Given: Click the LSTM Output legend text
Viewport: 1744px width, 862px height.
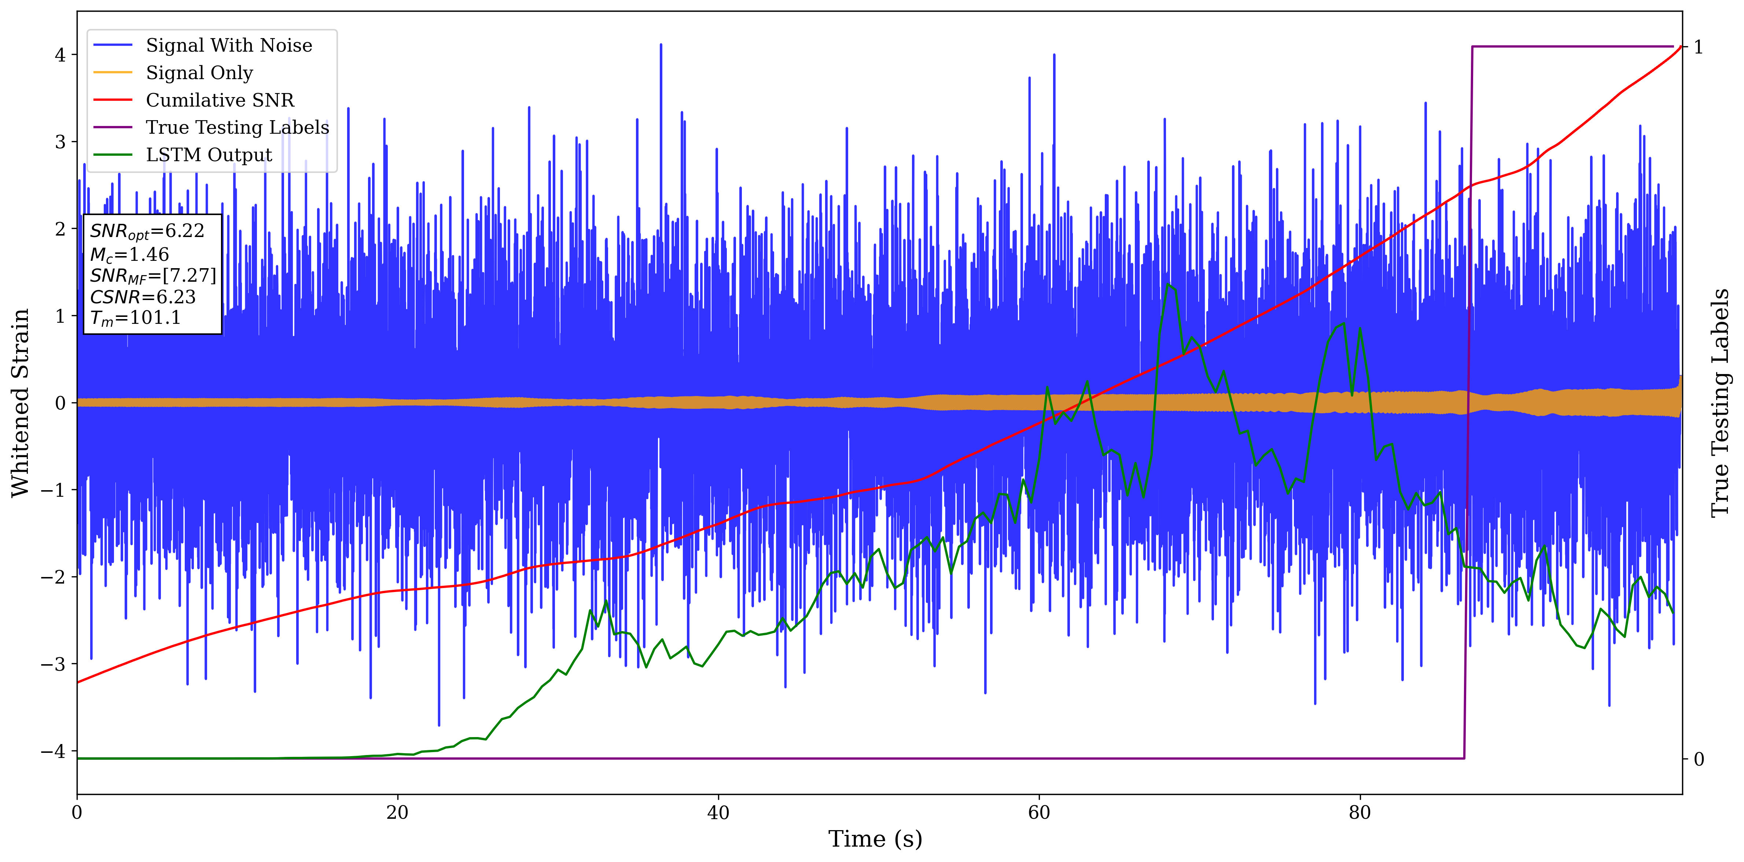Looking at the screenshot, I should pyautogui.click(x=209, y=155).
